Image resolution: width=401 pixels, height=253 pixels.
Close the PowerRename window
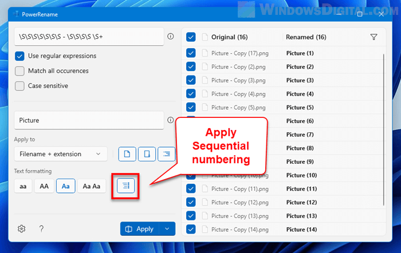tap(381, 14)
